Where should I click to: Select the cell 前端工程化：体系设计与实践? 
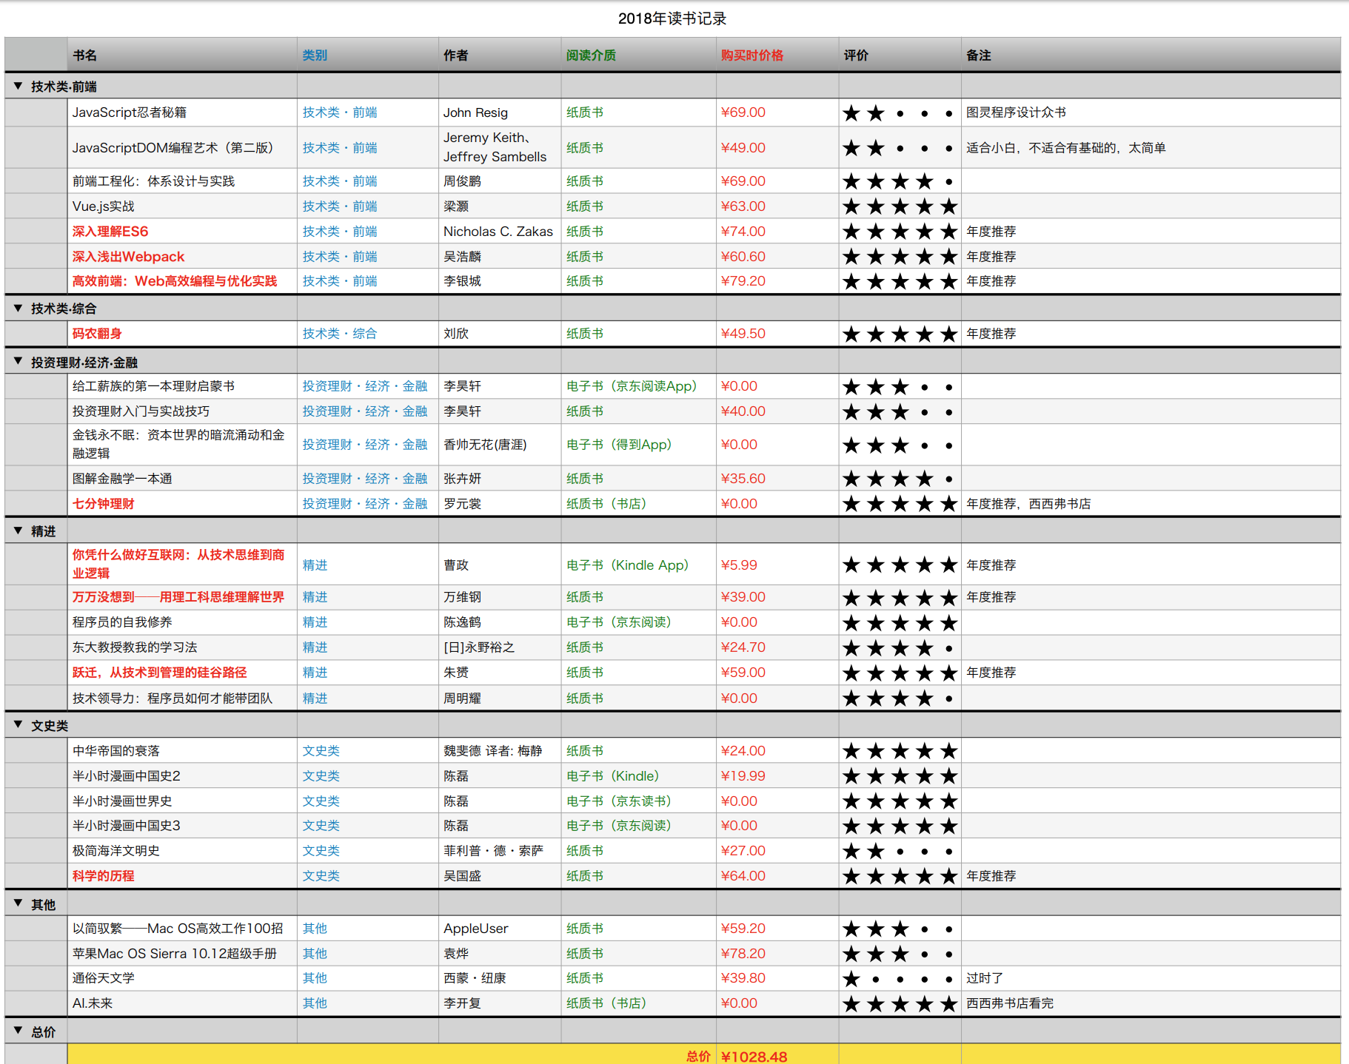(182, 181)
